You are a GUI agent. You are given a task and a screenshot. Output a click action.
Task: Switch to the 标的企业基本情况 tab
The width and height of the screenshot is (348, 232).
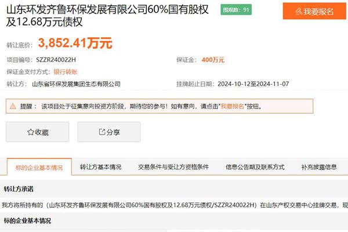(x=39, y=167)
